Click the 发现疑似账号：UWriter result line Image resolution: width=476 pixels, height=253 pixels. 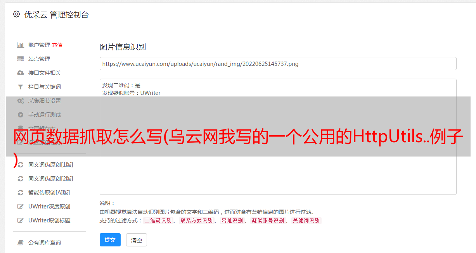pos(132,93)
